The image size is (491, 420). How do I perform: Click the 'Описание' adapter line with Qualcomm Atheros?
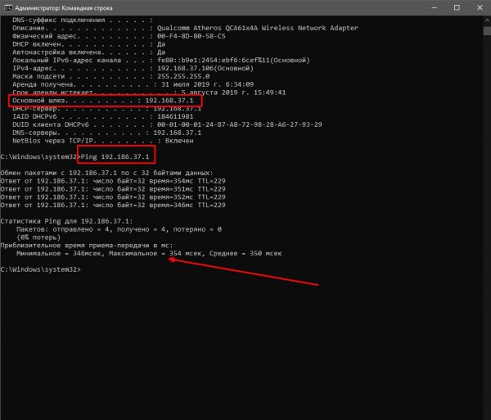[x=185, y=28]
